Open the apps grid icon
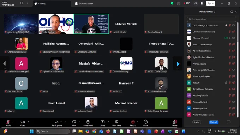The image size is (240, 135). point(202,4)
